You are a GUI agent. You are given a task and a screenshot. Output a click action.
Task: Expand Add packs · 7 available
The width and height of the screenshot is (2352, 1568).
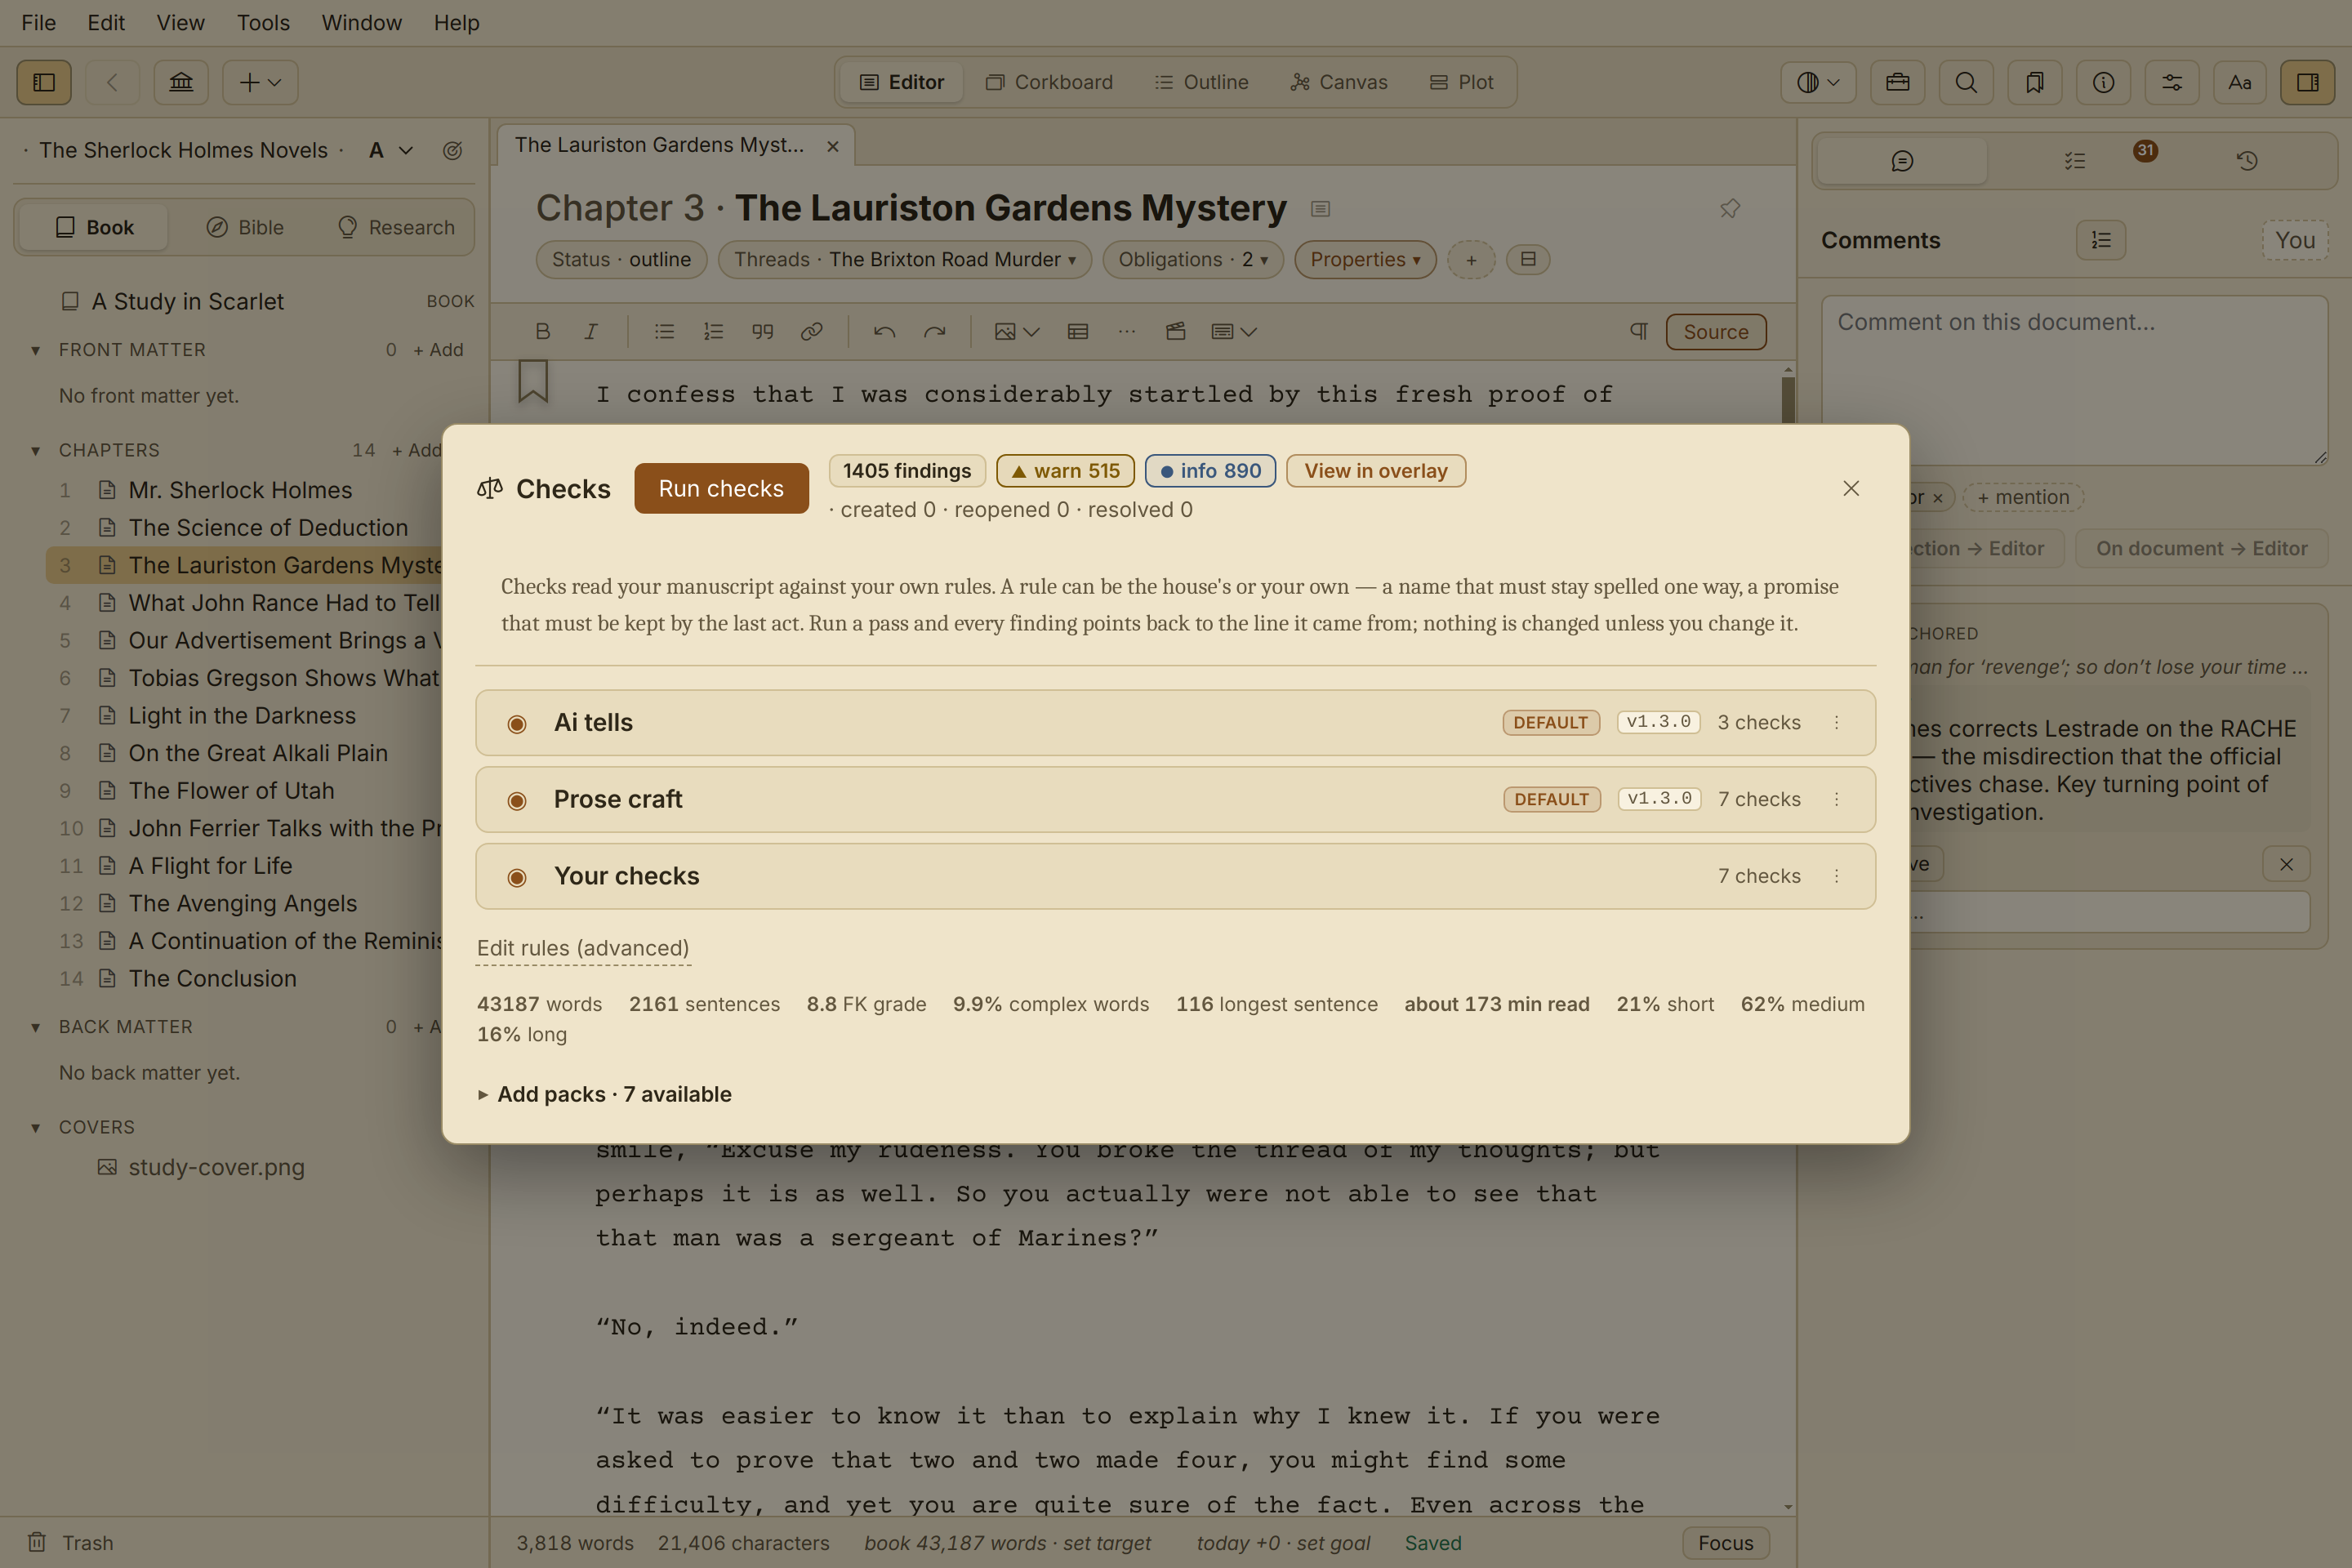(604, 1094)
